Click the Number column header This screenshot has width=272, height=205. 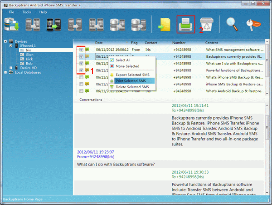pos(179,43)
